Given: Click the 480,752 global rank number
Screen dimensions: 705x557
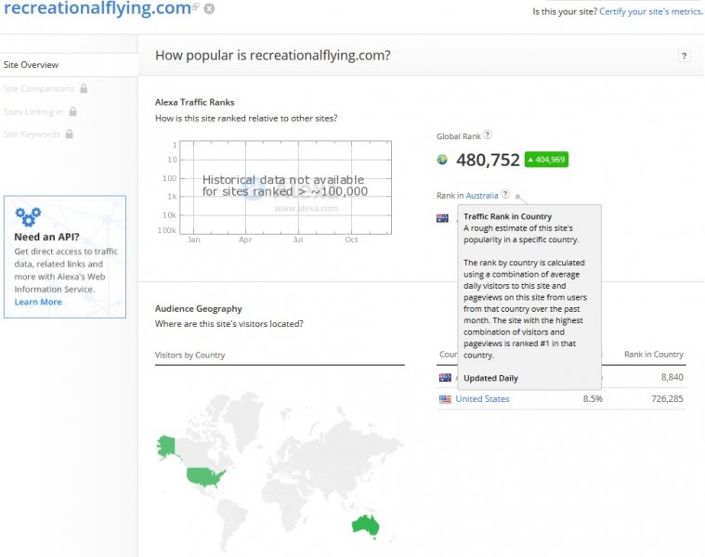Looking at the screenshot, I should coord(488,160).
